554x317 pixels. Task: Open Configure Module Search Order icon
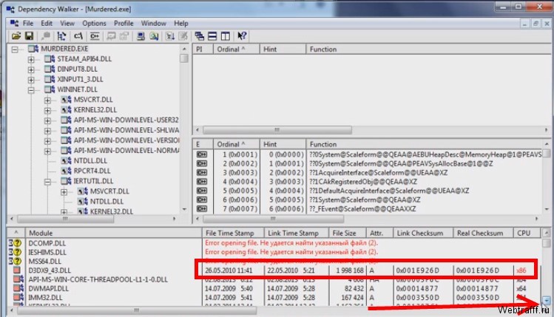coord(154,36)
